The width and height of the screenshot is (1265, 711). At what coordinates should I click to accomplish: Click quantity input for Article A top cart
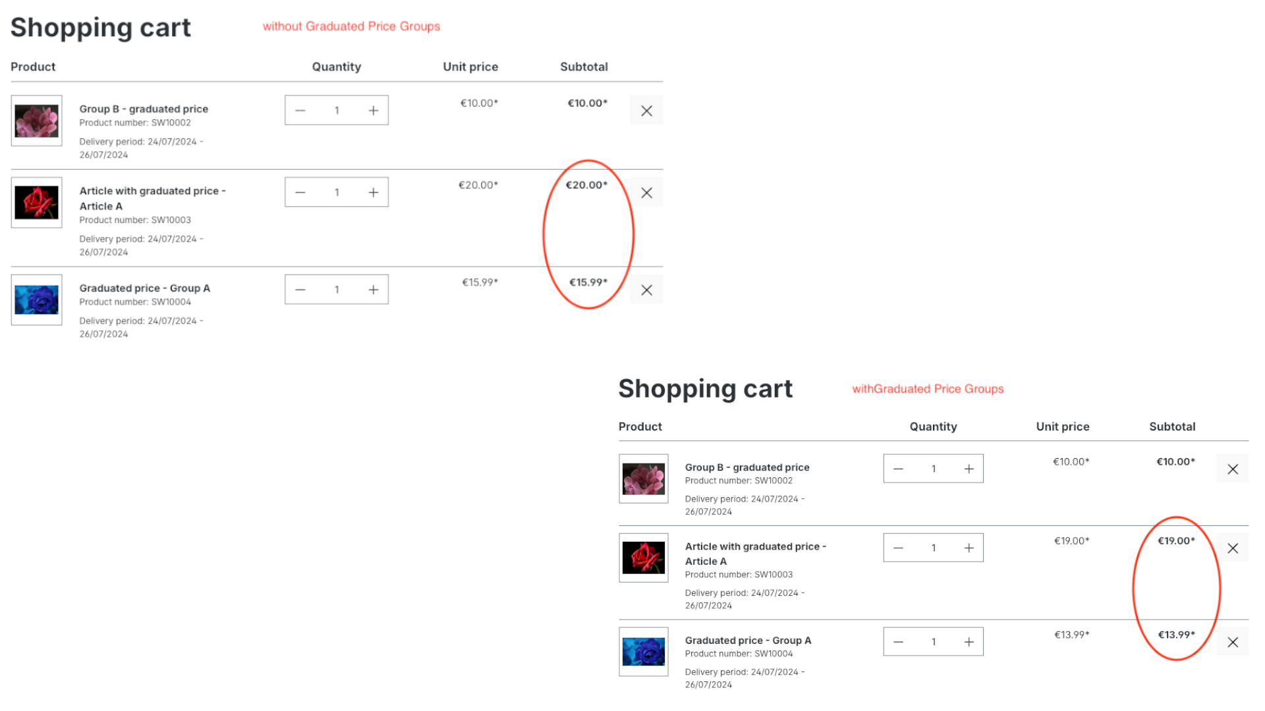(x=337, y=192)
